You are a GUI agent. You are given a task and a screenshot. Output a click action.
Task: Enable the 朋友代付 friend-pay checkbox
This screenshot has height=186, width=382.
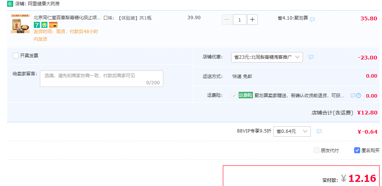coord(317,150)
